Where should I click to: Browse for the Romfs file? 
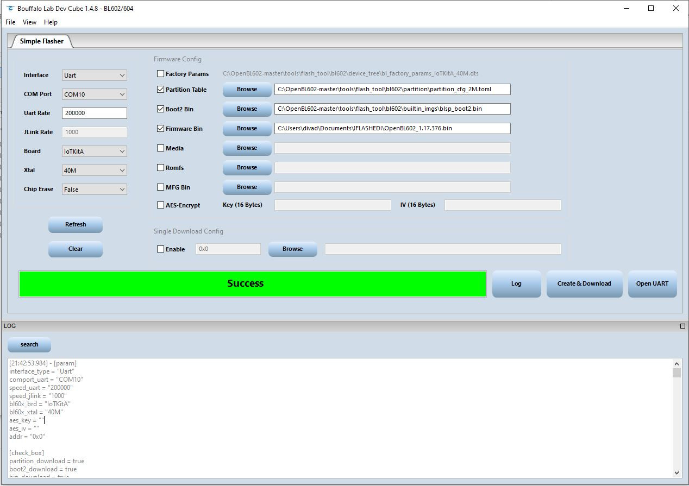click(x=247, y=167)
